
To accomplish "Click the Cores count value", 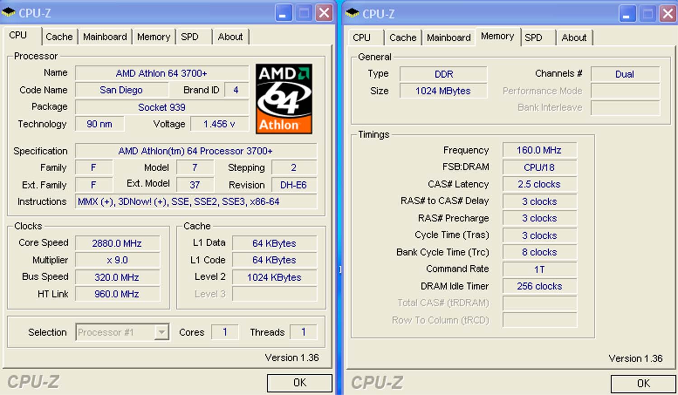I will (225, 333).
